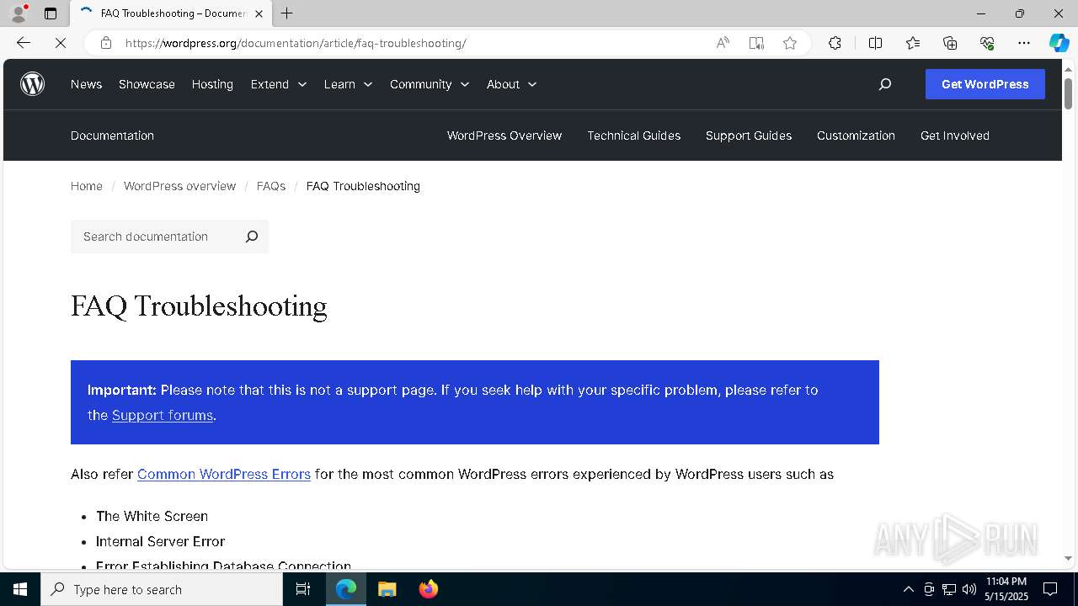Select 'Internal Server Error' list item
The height and width of the screenshot is (606, 1078).
pyautogui.click(x=160, y=541)
